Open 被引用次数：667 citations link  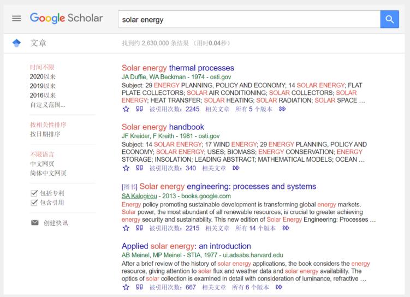[173, 287]
